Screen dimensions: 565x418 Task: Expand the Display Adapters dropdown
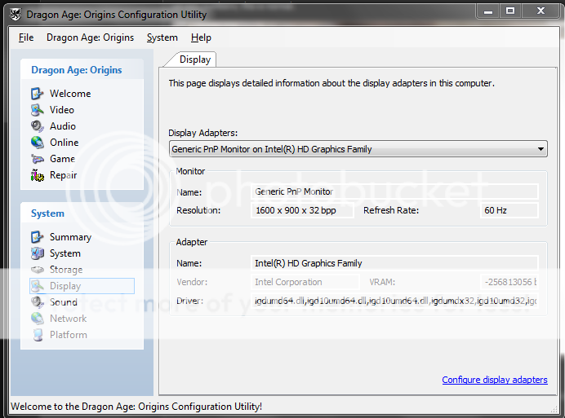point(541,149)
